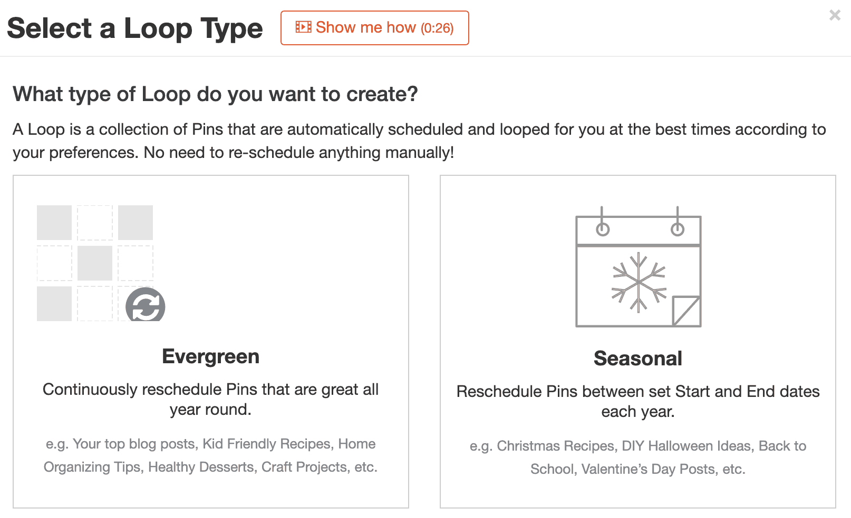Select the Evergreen heading
Screen dimensions: 851x518
[x=211, y=356]
